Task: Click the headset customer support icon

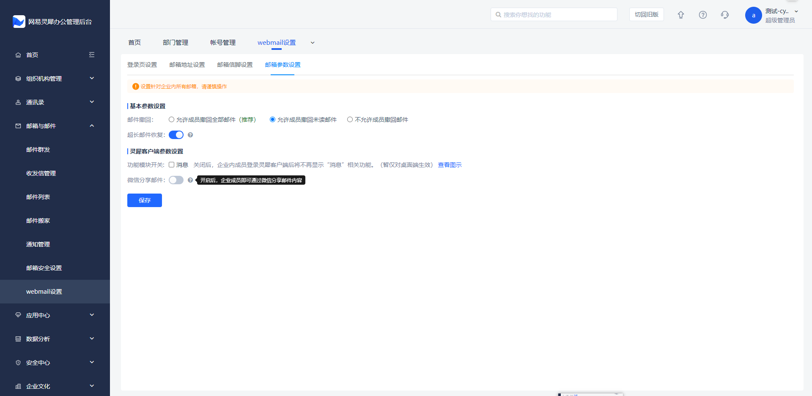Action: (725, 14)
